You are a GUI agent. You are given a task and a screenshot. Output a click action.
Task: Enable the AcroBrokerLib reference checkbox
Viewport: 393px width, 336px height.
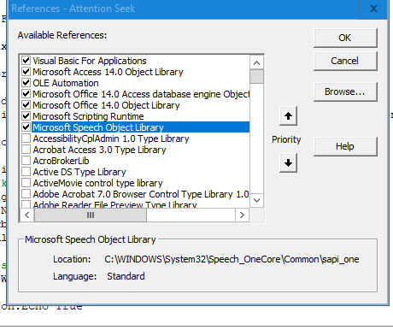click(26, 161)
